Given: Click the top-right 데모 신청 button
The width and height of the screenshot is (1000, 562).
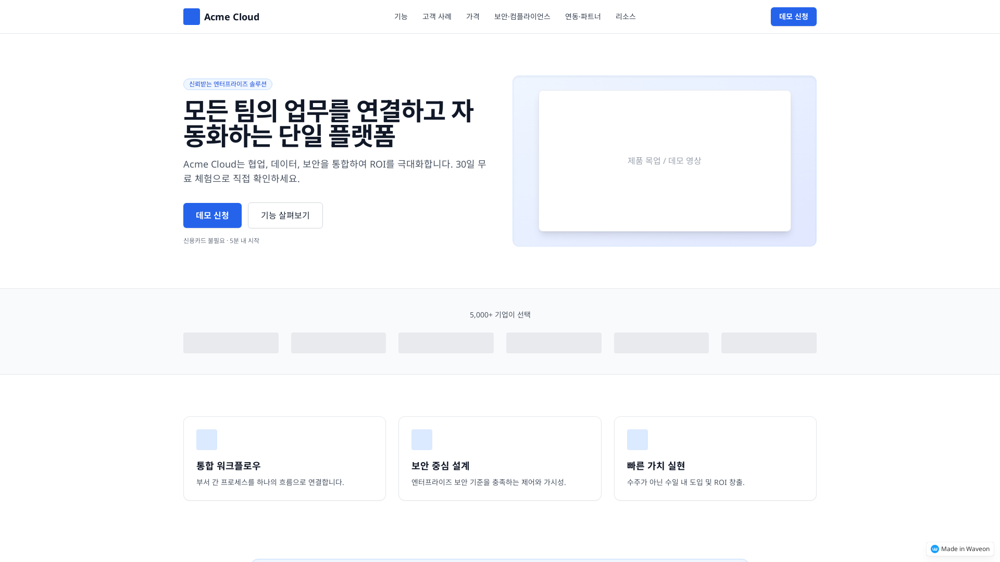Looking at the screenshot, I should tap(793, 16).
